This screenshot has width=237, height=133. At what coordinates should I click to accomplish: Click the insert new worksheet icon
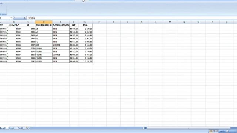(27, 128)
